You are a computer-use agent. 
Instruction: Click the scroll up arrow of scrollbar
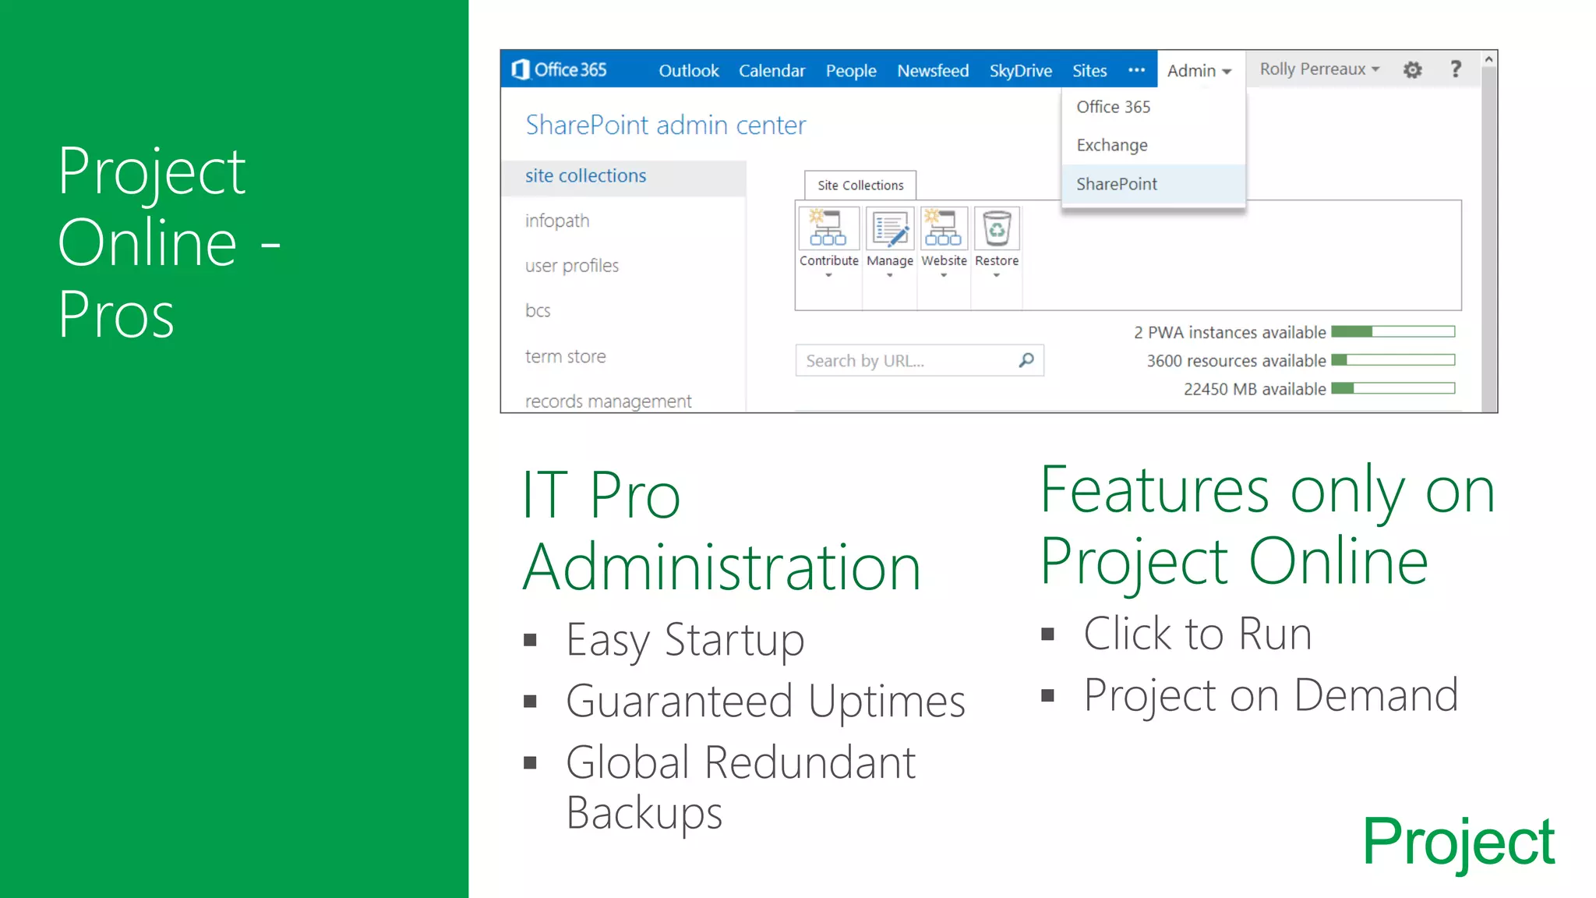[1488, 59]
